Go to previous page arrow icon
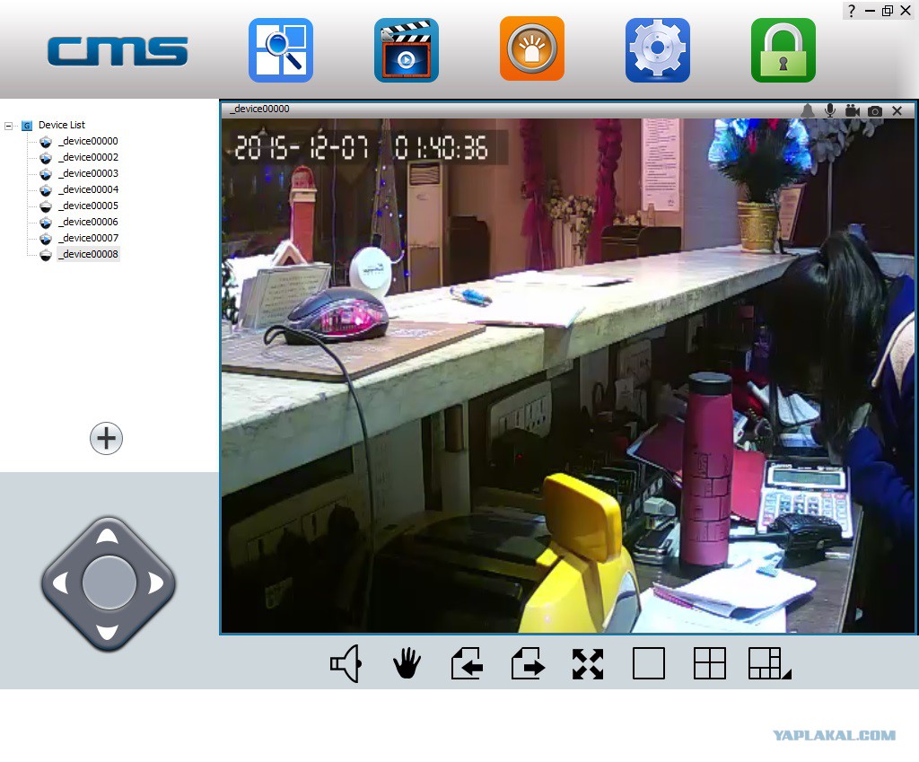Image resolution: width=919 pixels, height=762 pixels. click(467, 663)
